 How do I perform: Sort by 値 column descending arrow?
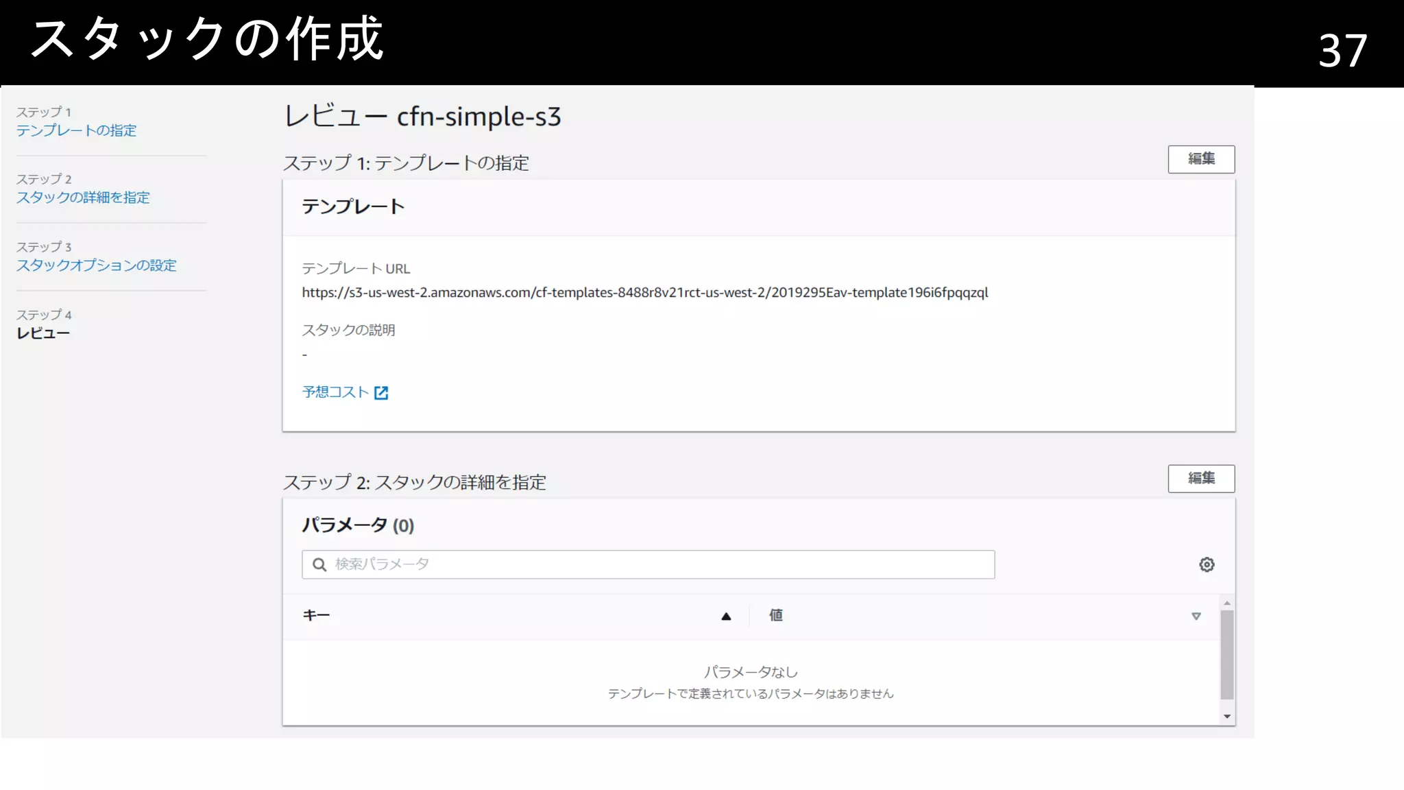tap(1196, 617)
